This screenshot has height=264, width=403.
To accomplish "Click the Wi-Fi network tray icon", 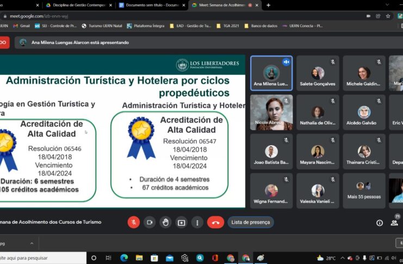I will pyautogui.click(x=387, y=258).
